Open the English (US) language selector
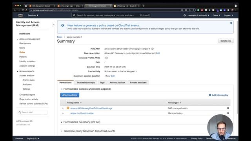 pyautogui.click(x=33, y=138)
